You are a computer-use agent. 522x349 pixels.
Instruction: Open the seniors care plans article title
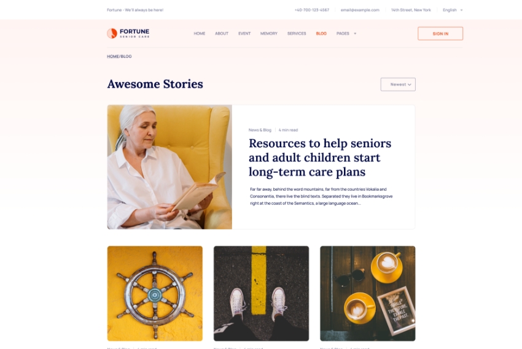[320, 158]
